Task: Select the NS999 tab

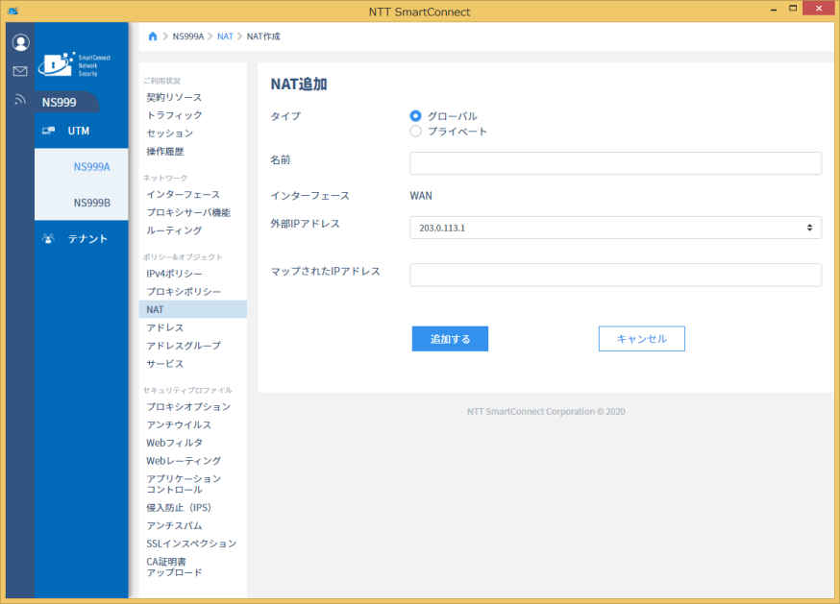Action: pos(67,103)
